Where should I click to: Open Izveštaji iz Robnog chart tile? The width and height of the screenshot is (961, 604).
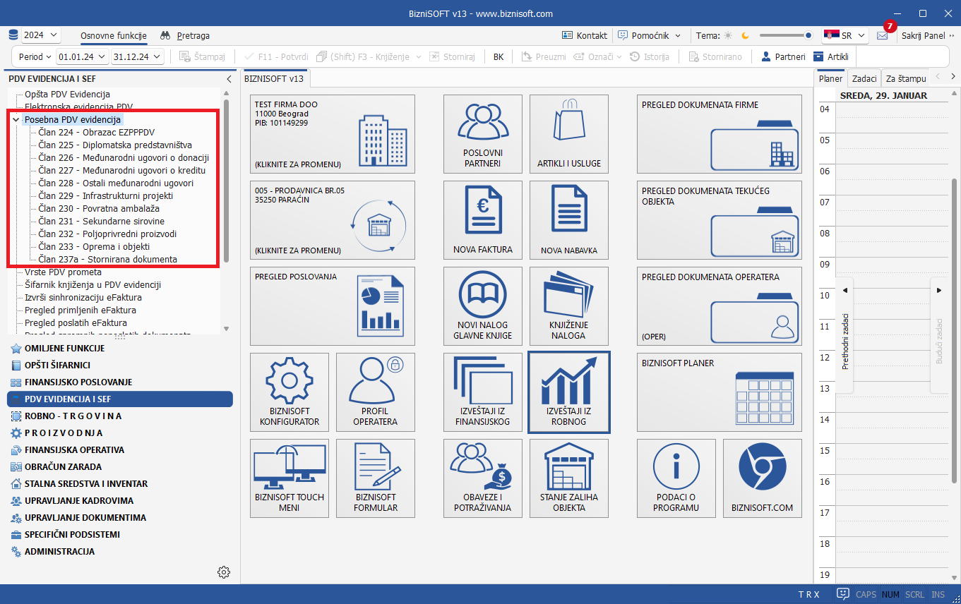[569, 392]
